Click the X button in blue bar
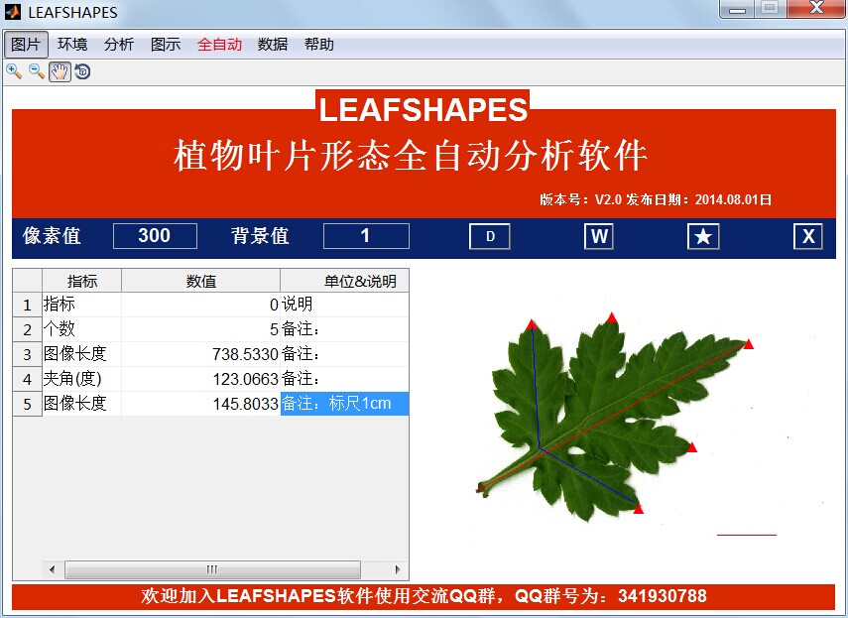 point(808,236)
